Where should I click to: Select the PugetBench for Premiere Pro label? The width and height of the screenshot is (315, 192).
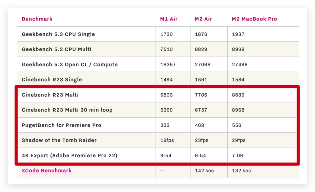[61, 125]
